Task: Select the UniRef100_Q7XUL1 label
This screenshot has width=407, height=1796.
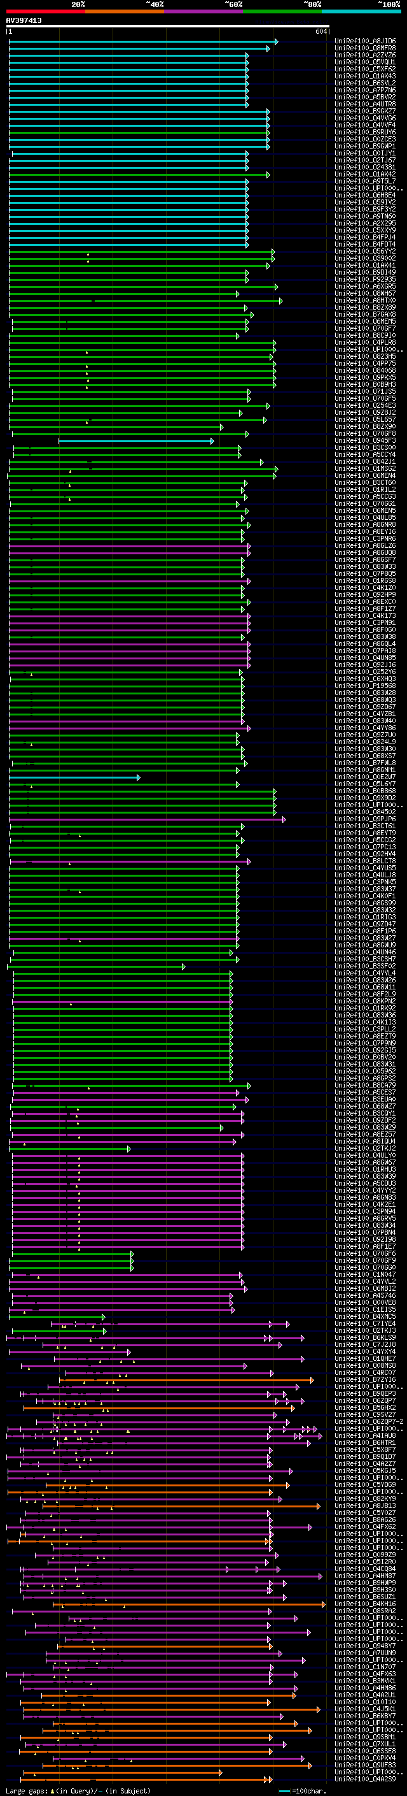Action: coord(365,1744)
